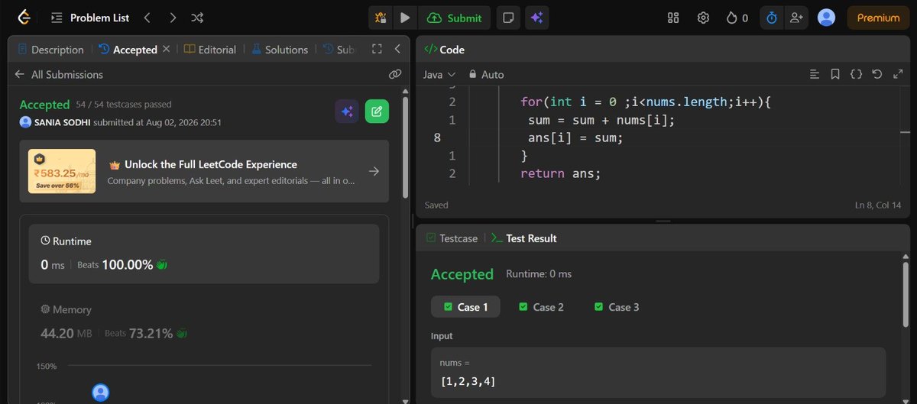Maximize the left panel fullscreen icon
Viewport: 917px width, 404px height.
(377, 49)
